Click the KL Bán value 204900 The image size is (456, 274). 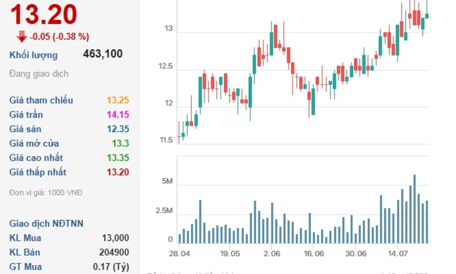point(114,252)
